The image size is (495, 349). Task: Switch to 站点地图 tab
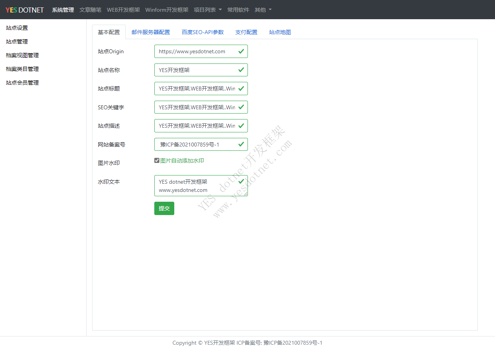pos(280,32)
